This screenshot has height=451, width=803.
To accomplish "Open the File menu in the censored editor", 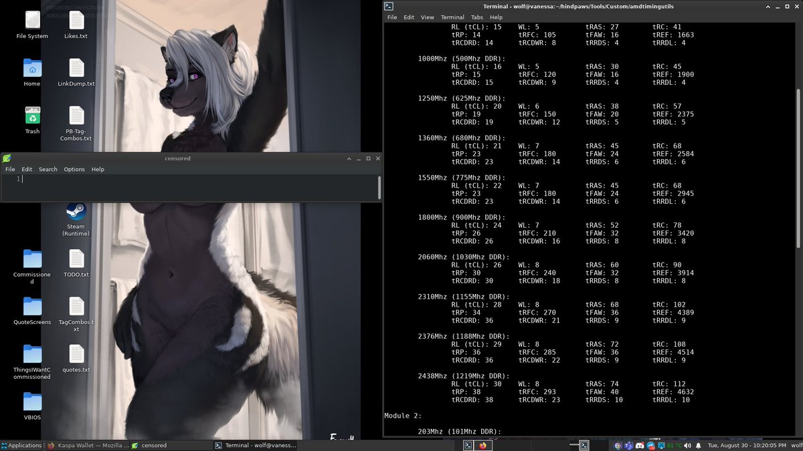I will pyautogui.click(x=10, y=170).
